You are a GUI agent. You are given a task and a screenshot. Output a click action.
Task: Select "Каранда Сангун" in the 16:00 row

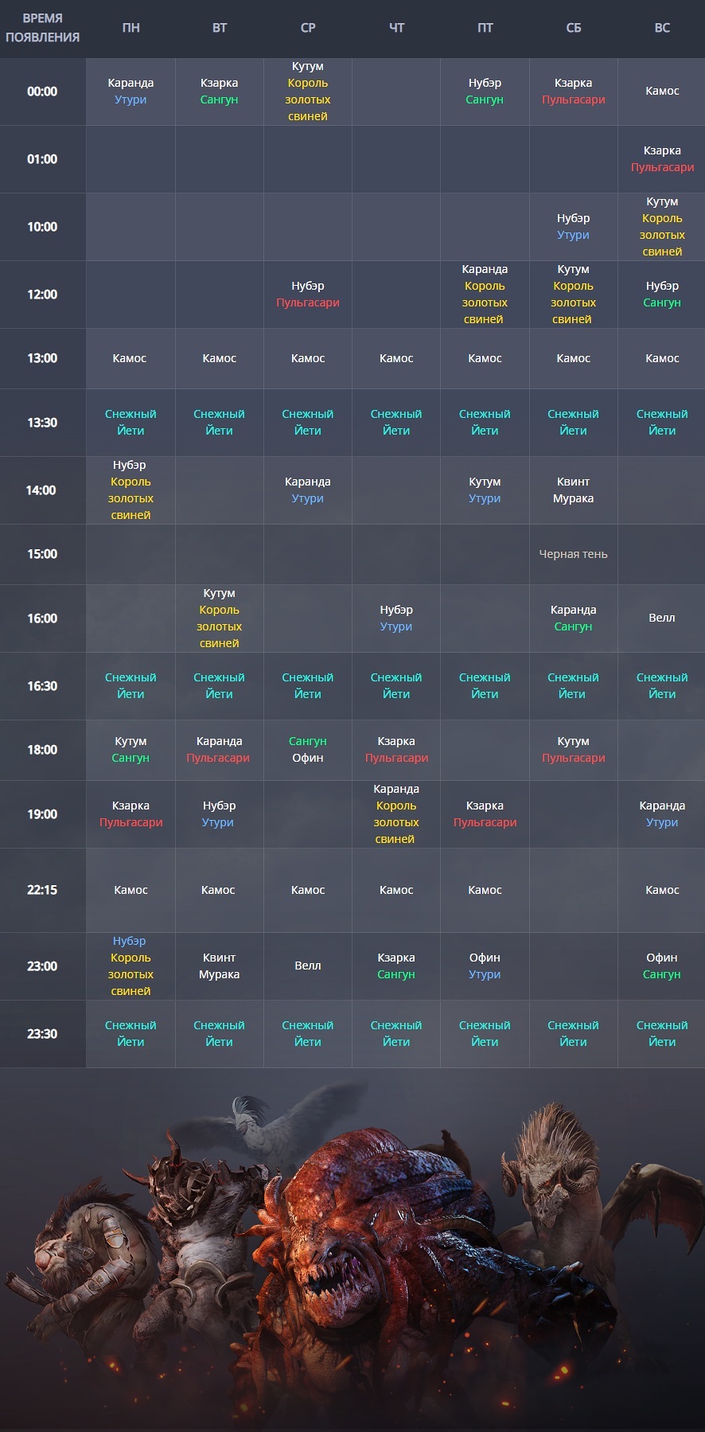[573, 618]
